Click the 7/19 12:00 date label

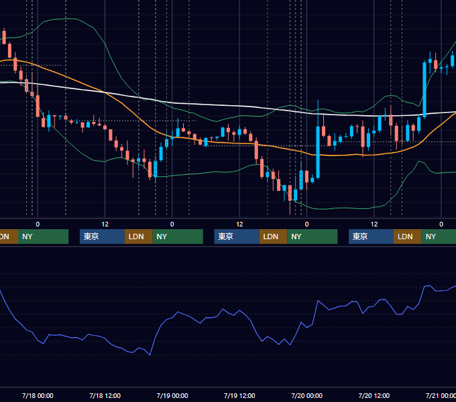[239, 395]
